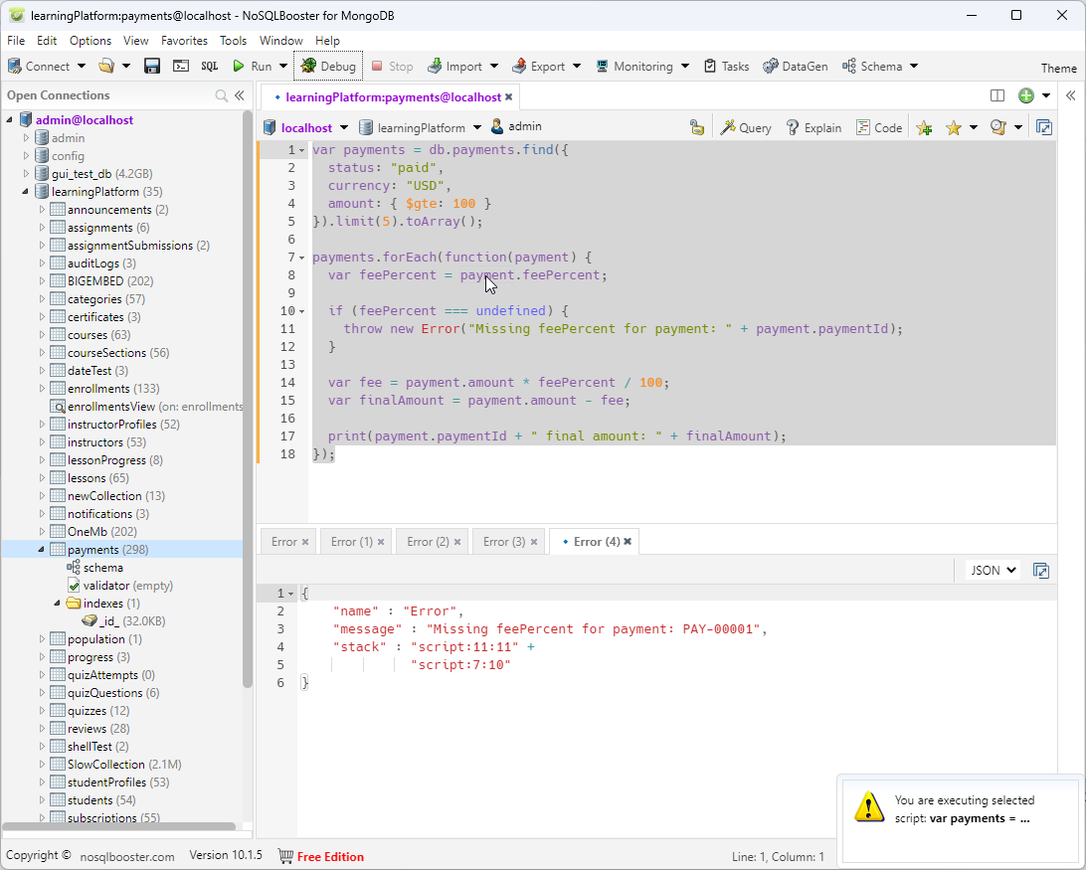Fold code at line 7
Image resolution: width=1086 pixels, height=870 pixels.
(x=302, y=257)
